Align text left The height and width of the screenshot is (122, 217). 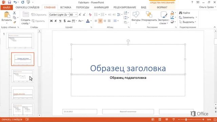96,21
